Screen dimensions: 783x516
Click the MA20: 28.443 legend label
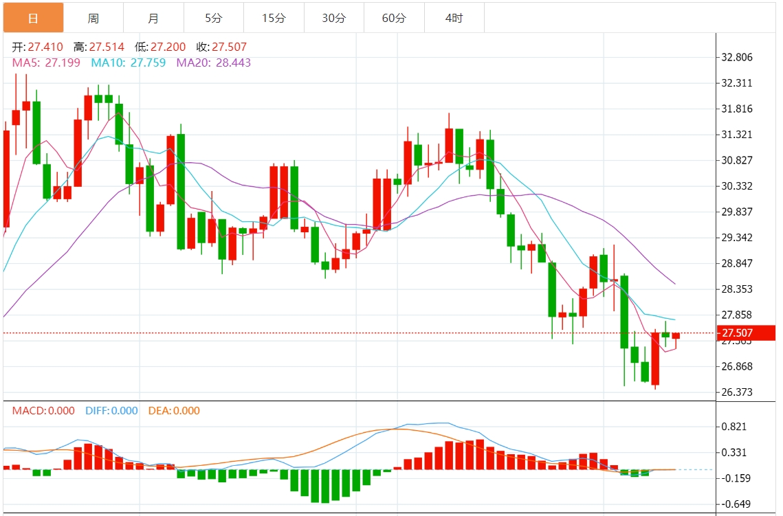click(x=214, y=63)
